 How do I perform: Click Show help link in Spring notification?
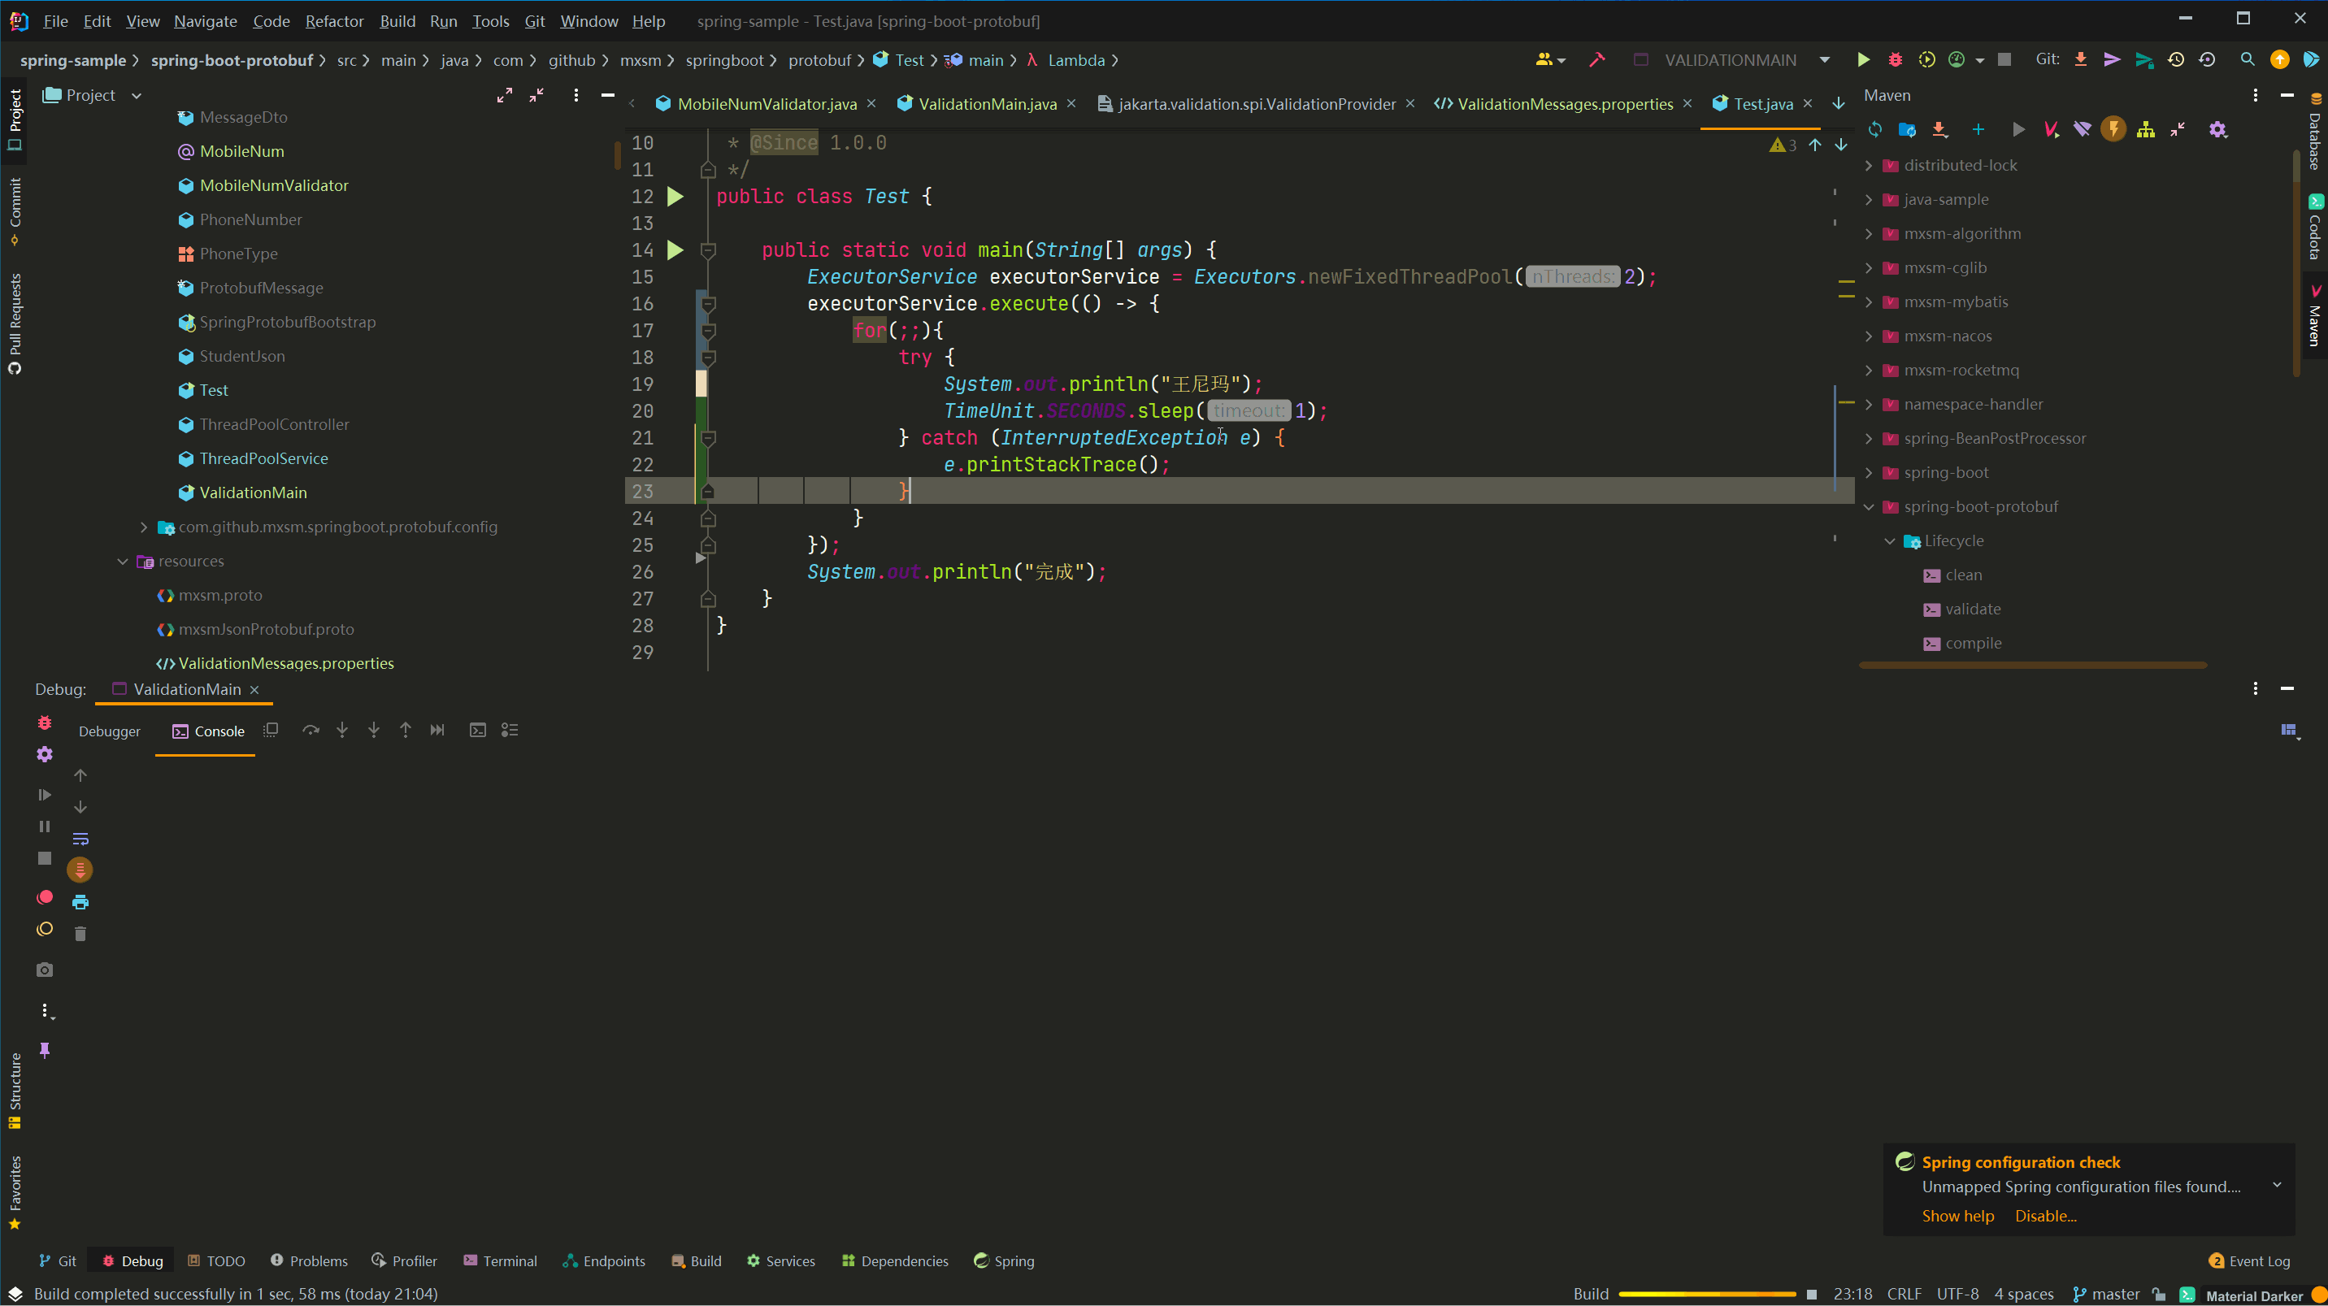(1957, 1216)
